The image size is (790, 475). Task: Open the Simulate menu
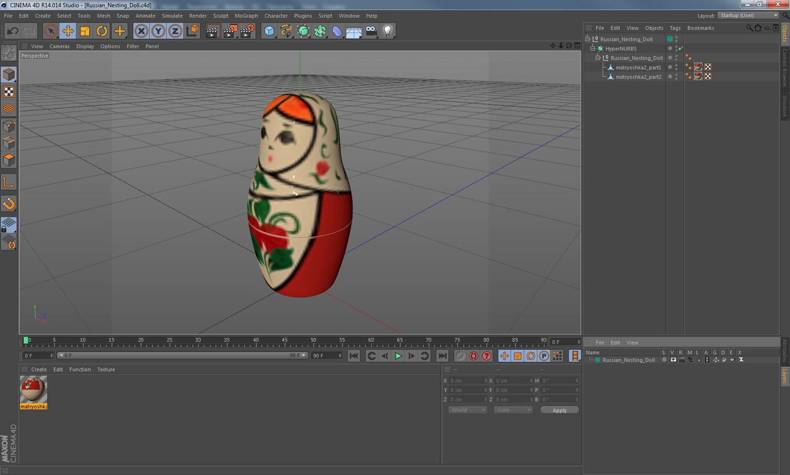pos(172,15)
